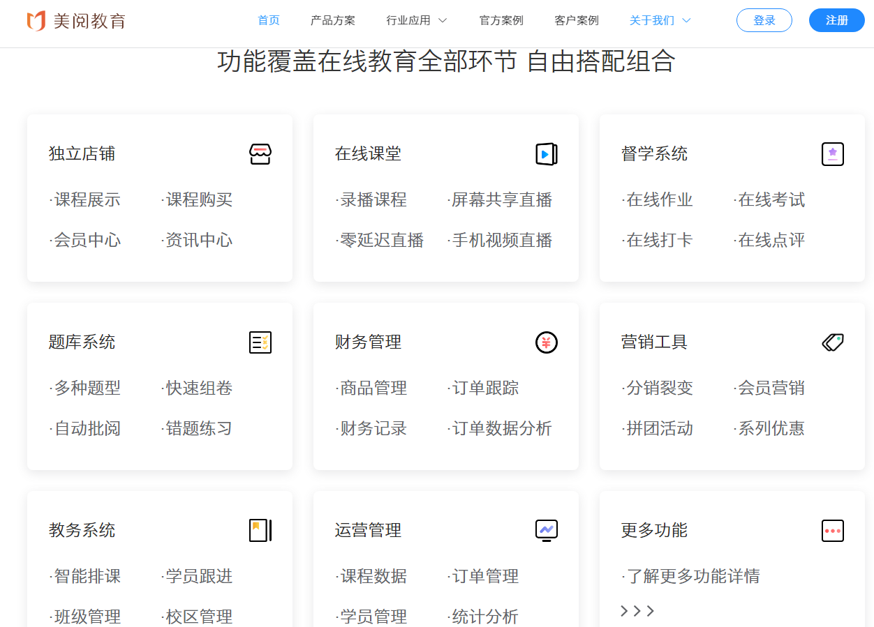Open the 行业应用 menu label
874x627 pixels.
point(408,21)
